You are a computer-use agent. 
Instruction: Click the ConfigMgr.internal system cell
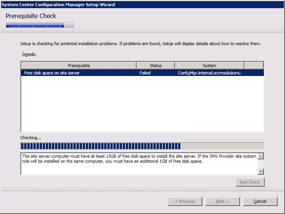210,73
